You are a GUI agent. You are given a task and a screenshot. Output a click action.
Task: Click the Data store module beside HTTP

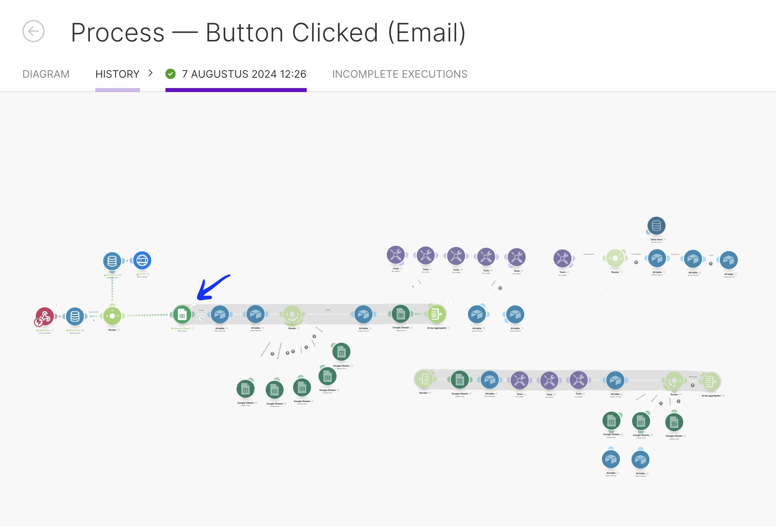coord(112,261)
